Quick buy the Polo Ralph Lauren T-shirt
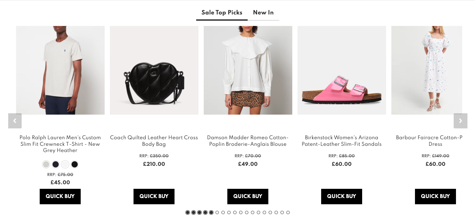The image size is (475, 221). pos(60,196)
